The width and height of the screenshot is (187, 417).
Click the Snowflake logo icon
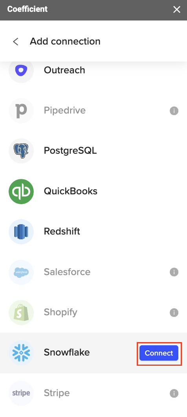[x=21, y=353]
